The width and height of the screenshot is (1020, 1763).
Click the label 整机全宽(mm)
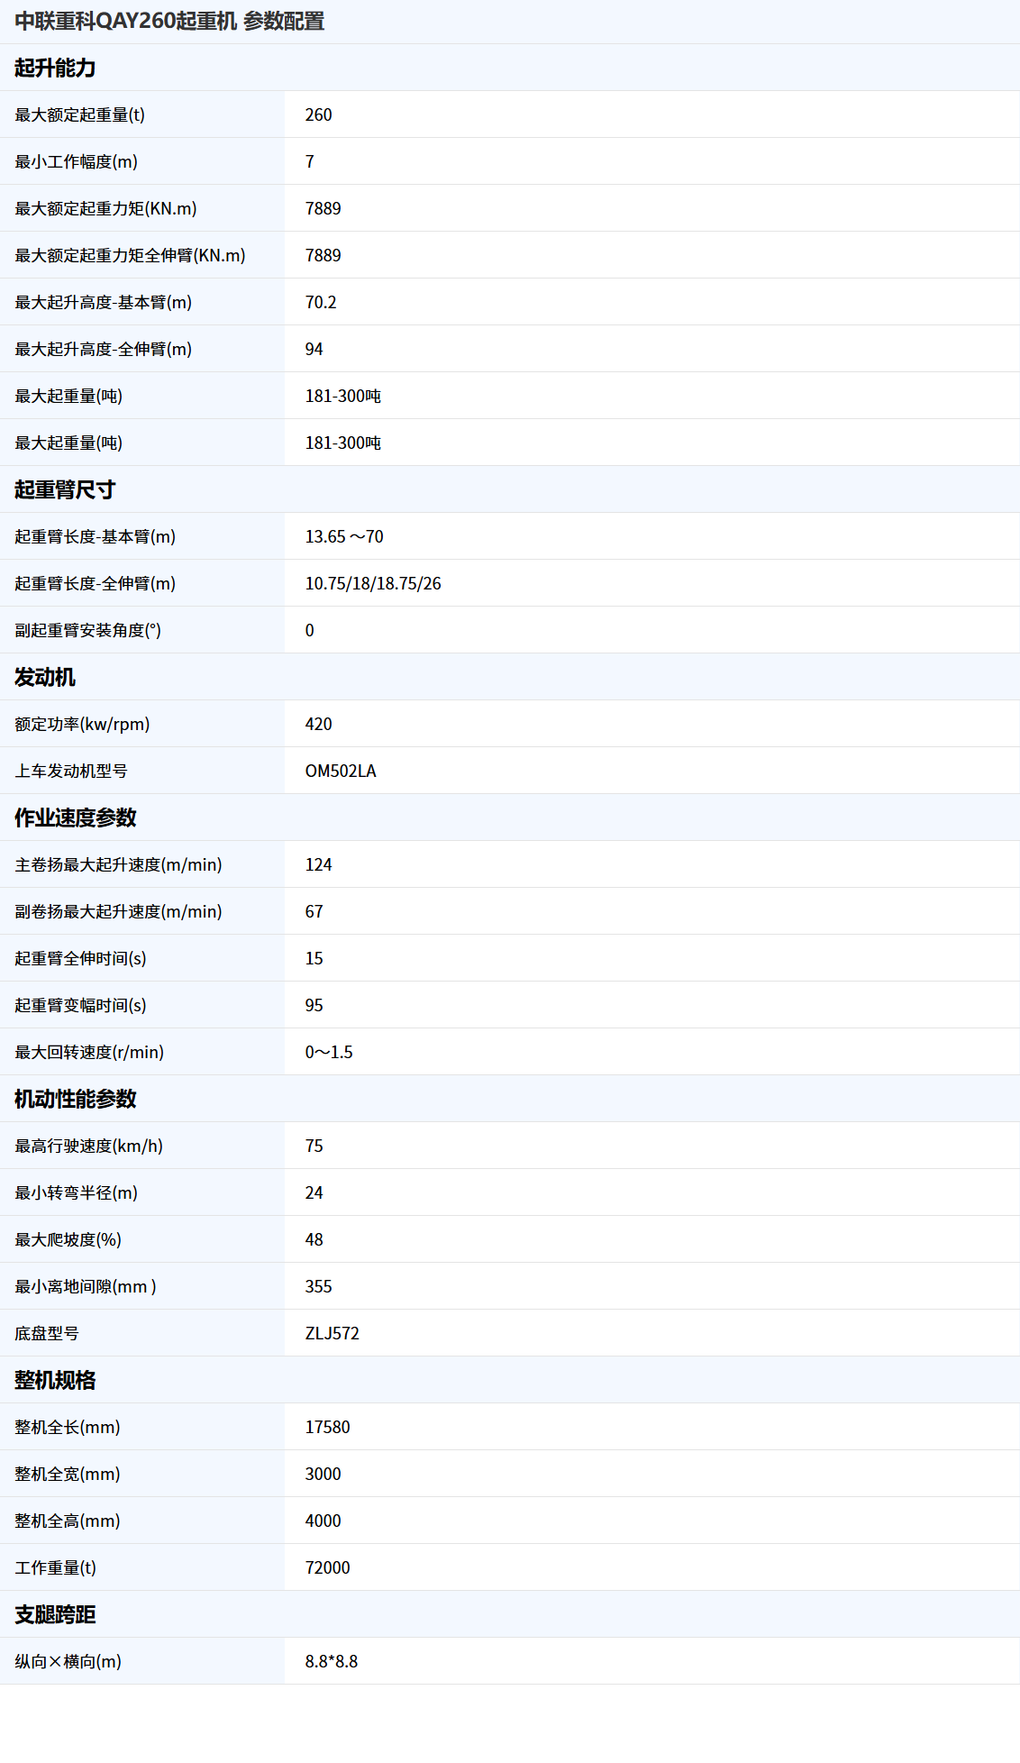[68, 1474]
